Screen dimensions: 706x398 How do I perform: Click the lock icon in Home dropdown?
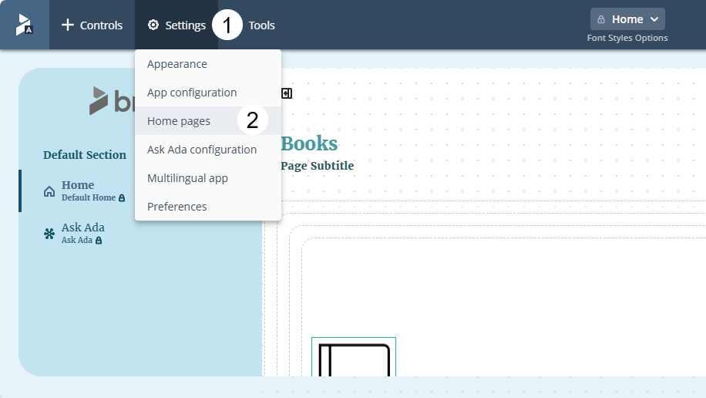coord(601,19)
